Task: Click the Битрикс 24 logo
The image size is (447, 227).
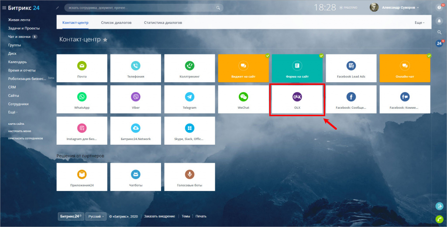Action: coord(24,8)
